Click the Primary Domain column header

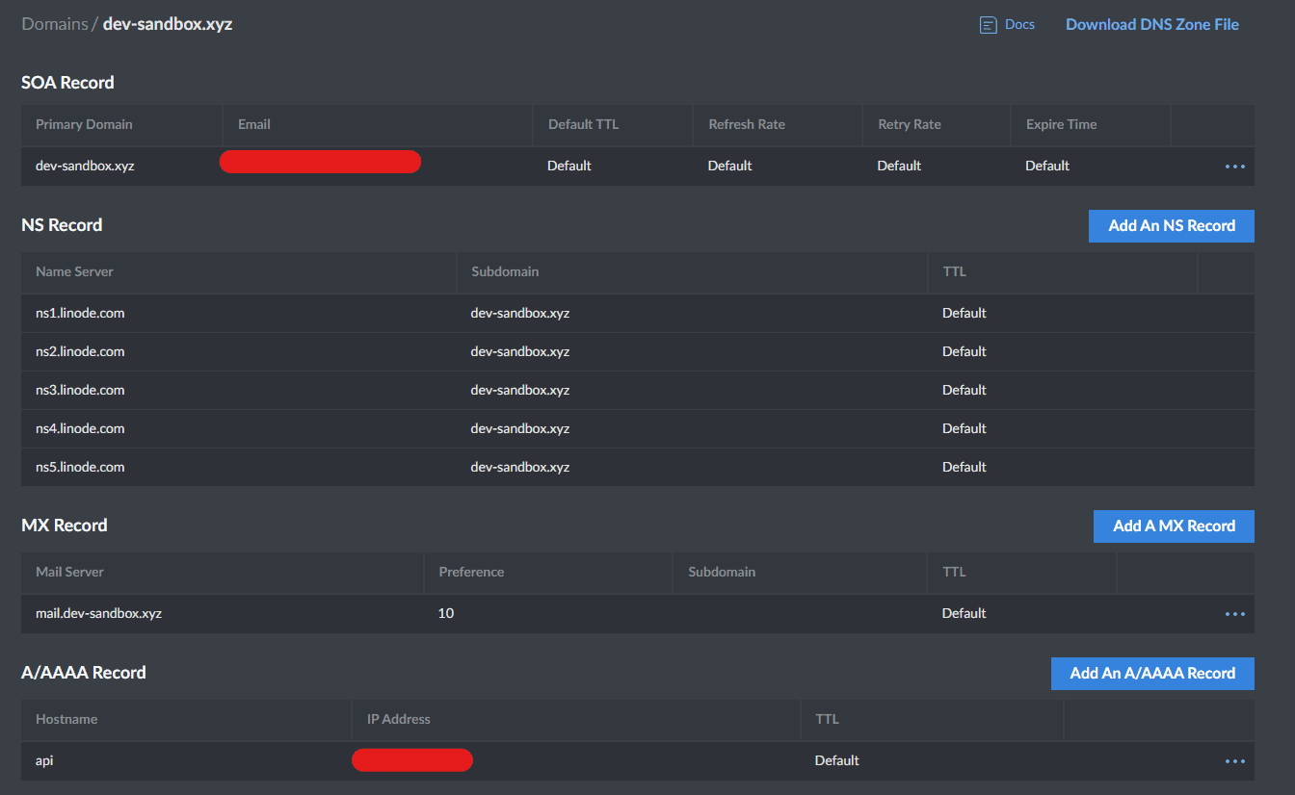(x=84, y=124)
